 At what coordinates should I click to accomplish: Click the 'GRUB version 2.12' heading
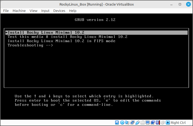pos(95,20)
